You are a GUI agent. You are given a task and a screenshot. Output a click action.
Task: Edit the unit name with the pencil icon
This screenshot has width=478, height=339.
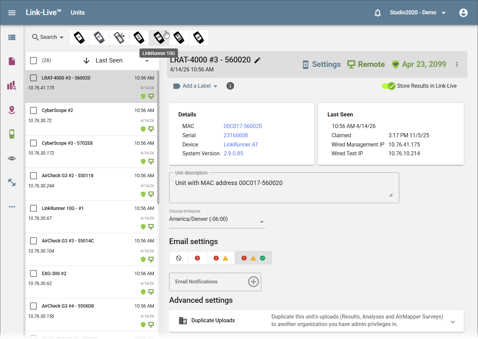tap(257, 60)
